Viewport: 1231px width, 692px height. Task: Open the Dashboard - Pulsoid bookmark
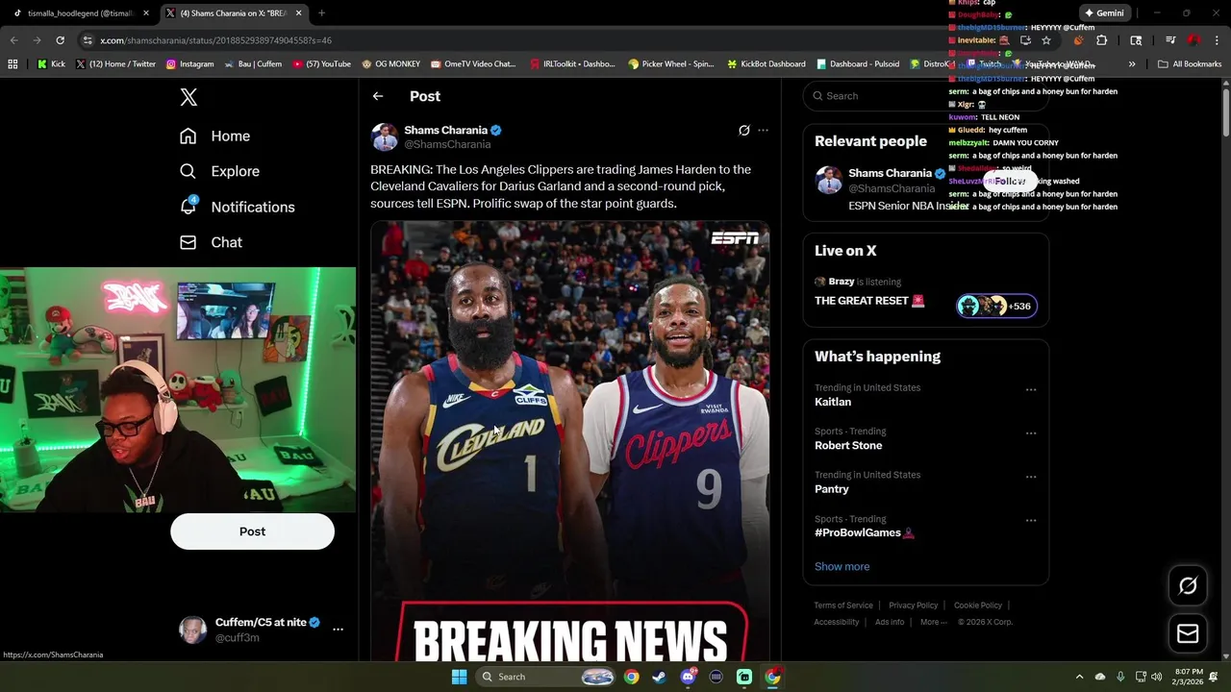(x=857, y=64)
